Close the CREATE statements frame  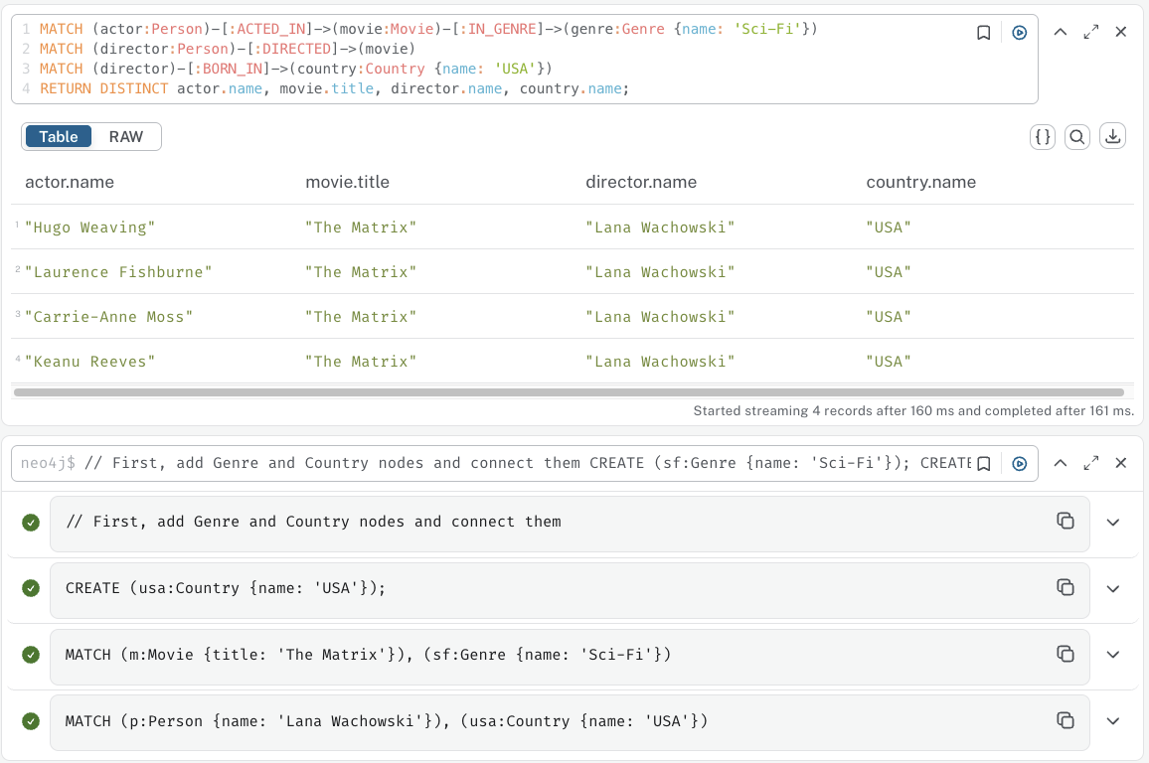(1120, 462)
